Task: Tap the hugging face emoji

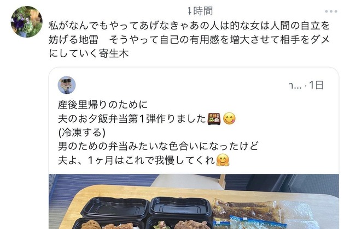Action: click(223, 160)
